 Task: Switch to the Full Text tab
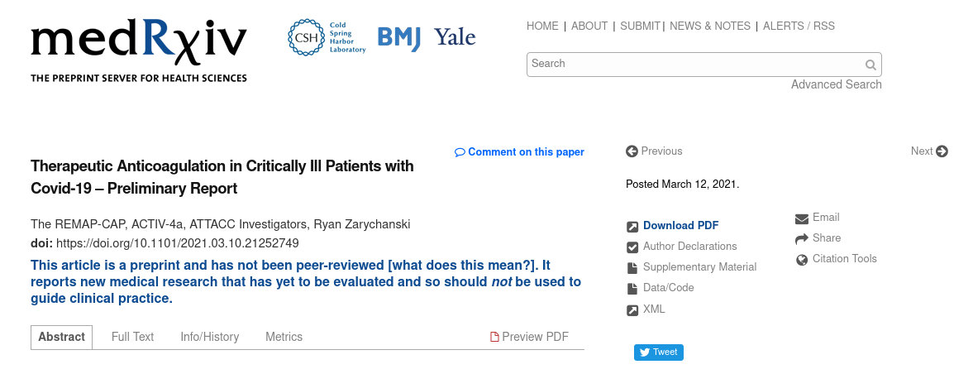pos(132,337)
